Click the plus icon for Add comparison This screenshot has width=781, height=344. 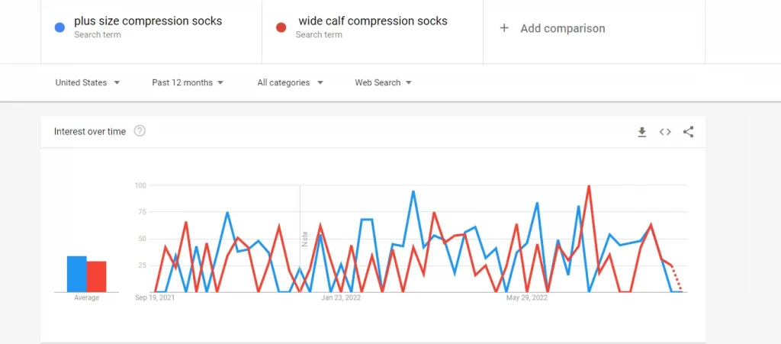click(x=504, y=28)
